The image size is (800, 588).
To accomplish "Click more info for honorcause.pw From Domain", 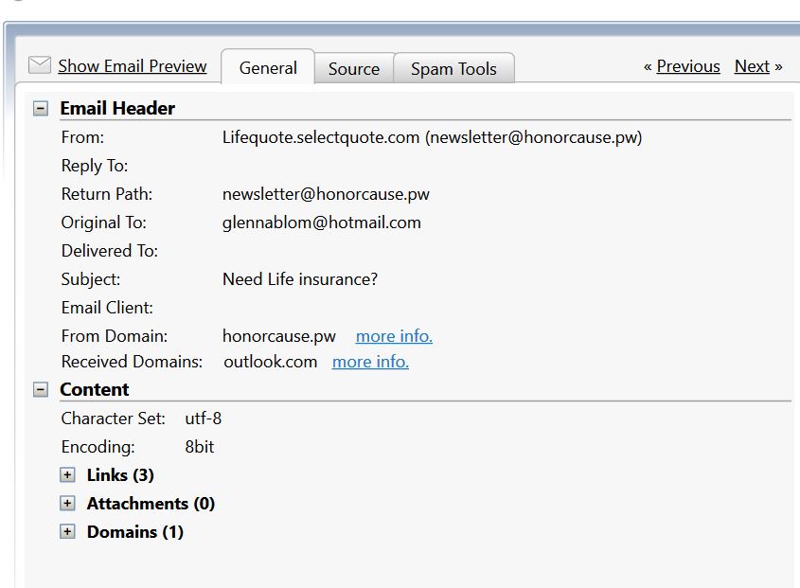I will click(394, 336).
